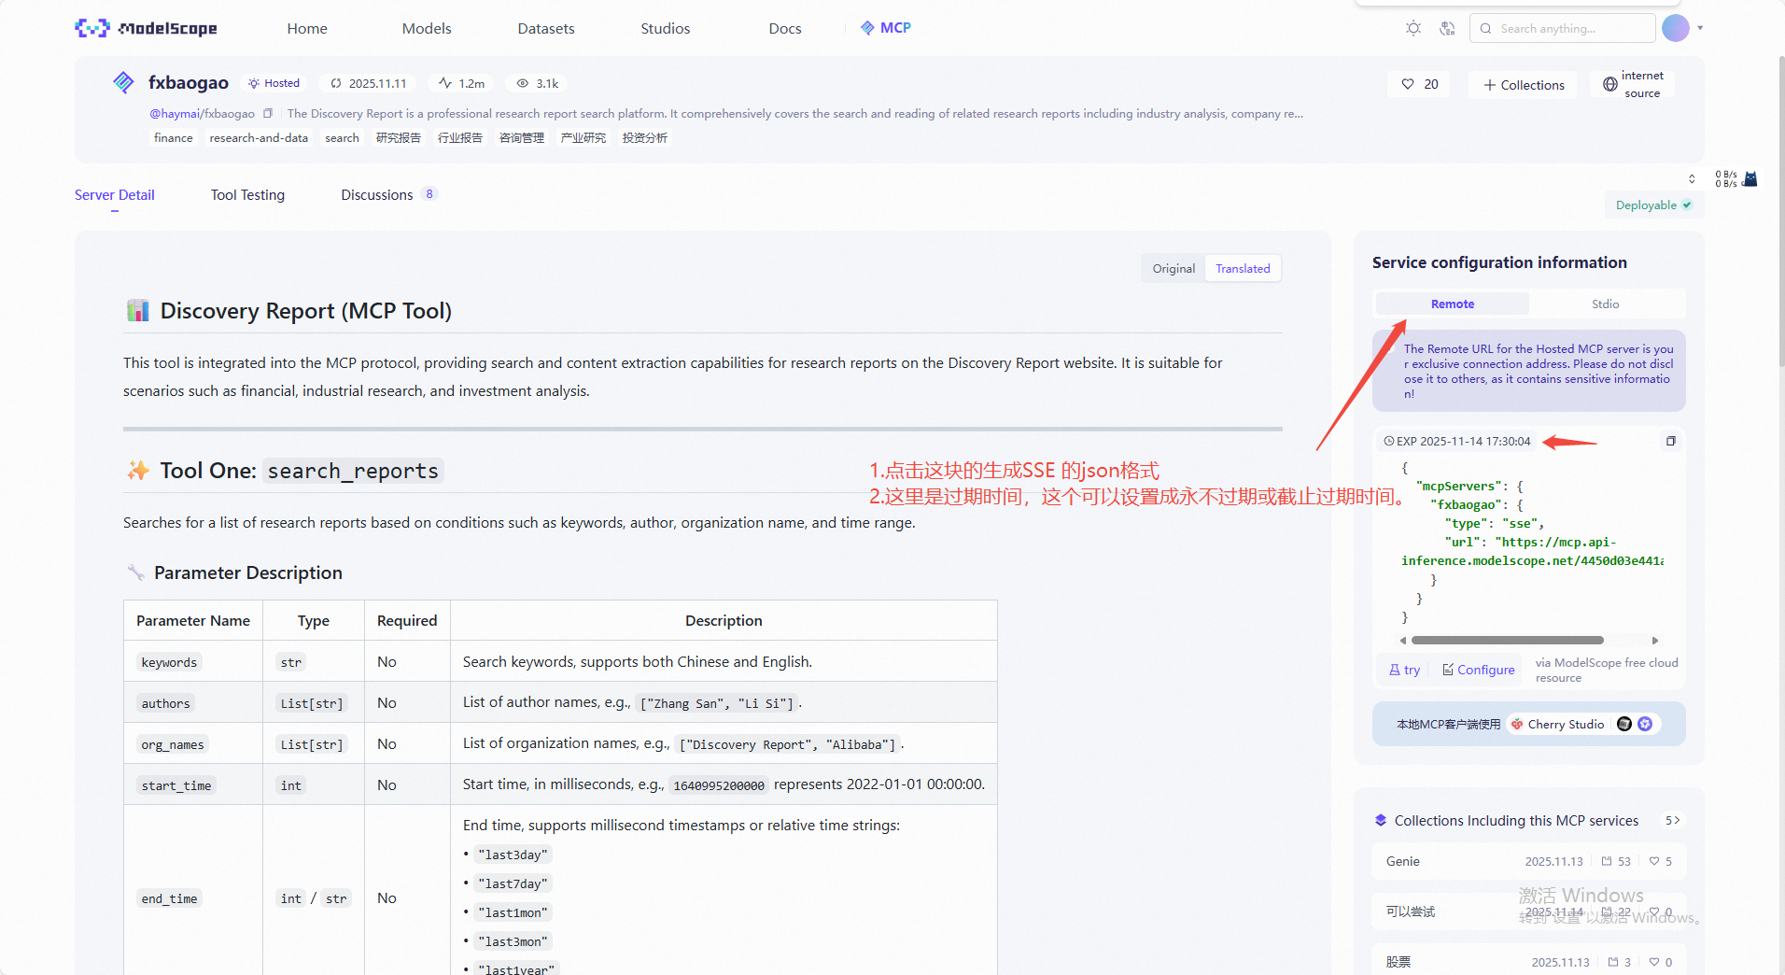1785x975 pixels.
Task: Expand collections list via 5 > chevron
Action: pyautogui.click(x=1673, y=820)
